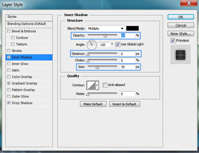Click the Distance px input field

[127, 54]
